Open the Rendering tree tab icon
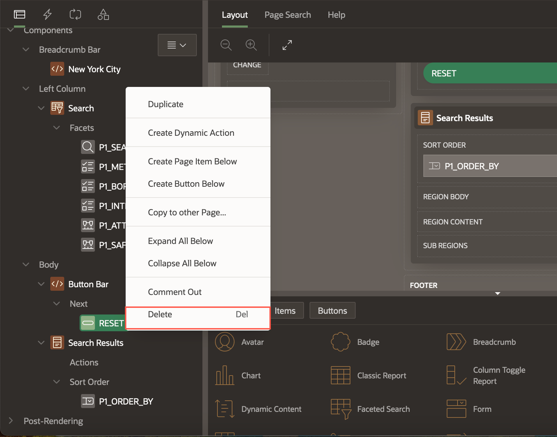The image size is (557, 437). 20,15
